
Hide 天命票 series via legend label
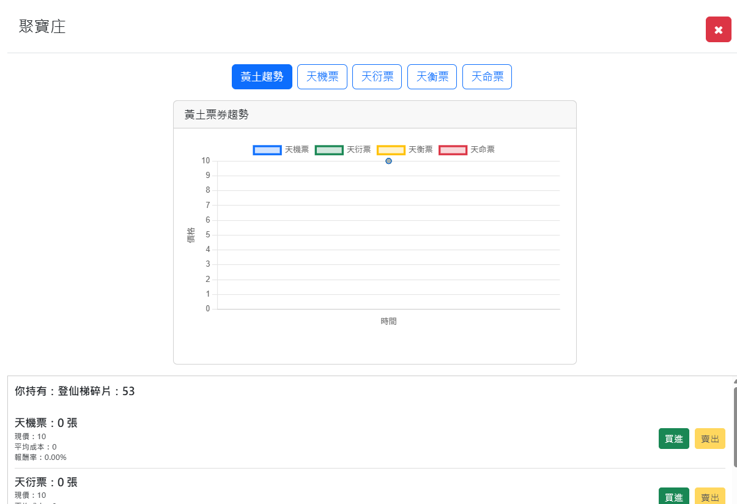483,150
